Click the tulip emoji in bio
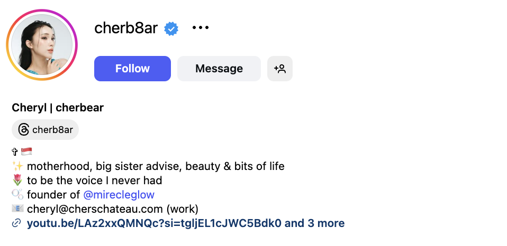507x246 pixels. tap(17, 181)
